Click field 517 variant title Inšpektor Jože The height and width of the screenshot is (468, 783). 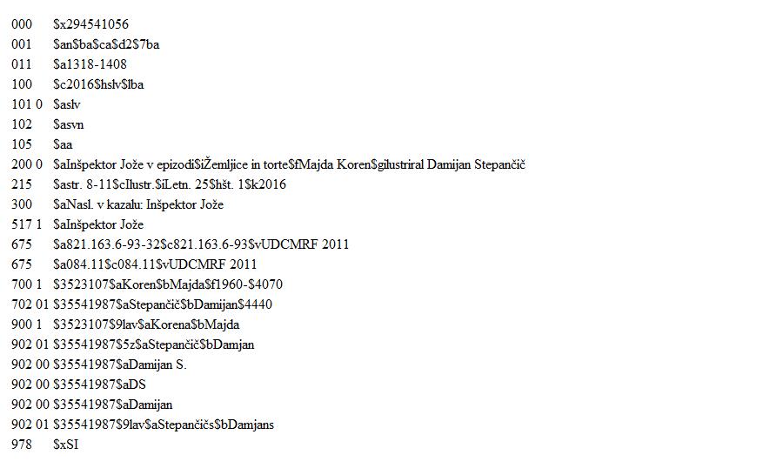pos(98,224)
